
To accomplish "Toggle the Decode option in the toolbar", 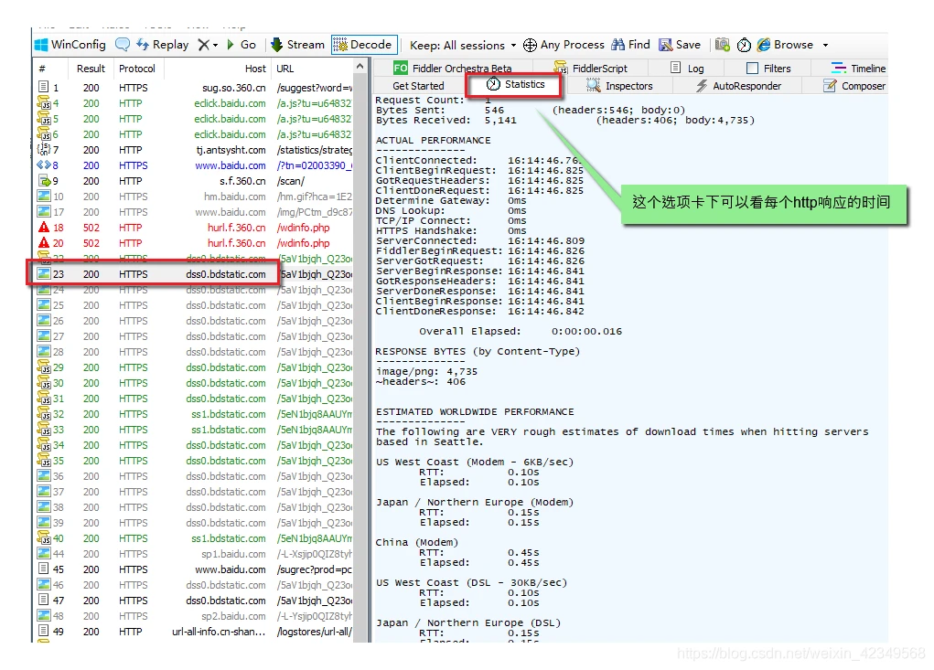I will click(x=364, y=45).
